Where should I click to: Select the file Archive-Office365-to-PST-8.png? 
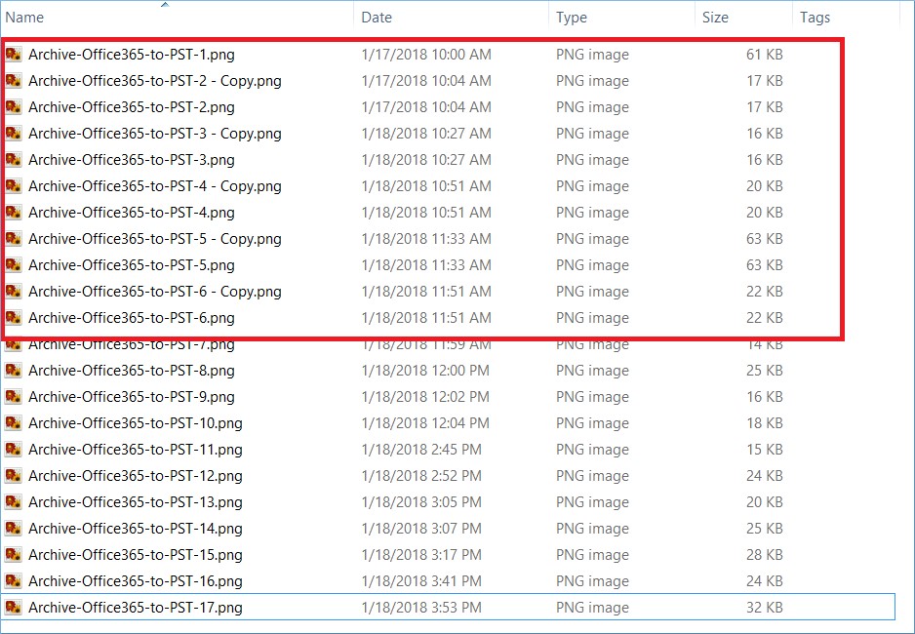click(127, 370)
